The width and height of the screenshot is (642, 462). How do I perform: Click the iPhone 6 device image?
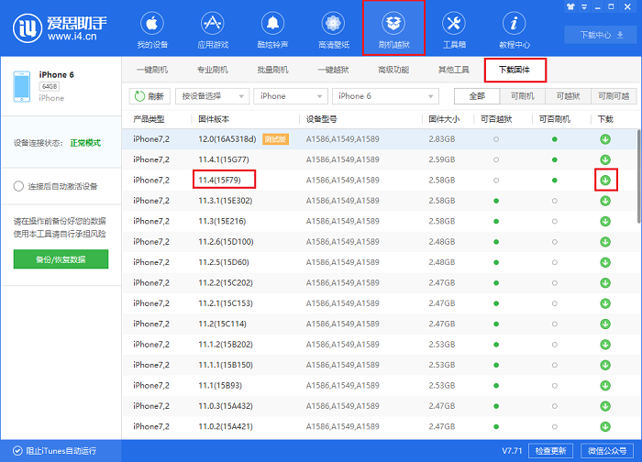tap(22, 86)
